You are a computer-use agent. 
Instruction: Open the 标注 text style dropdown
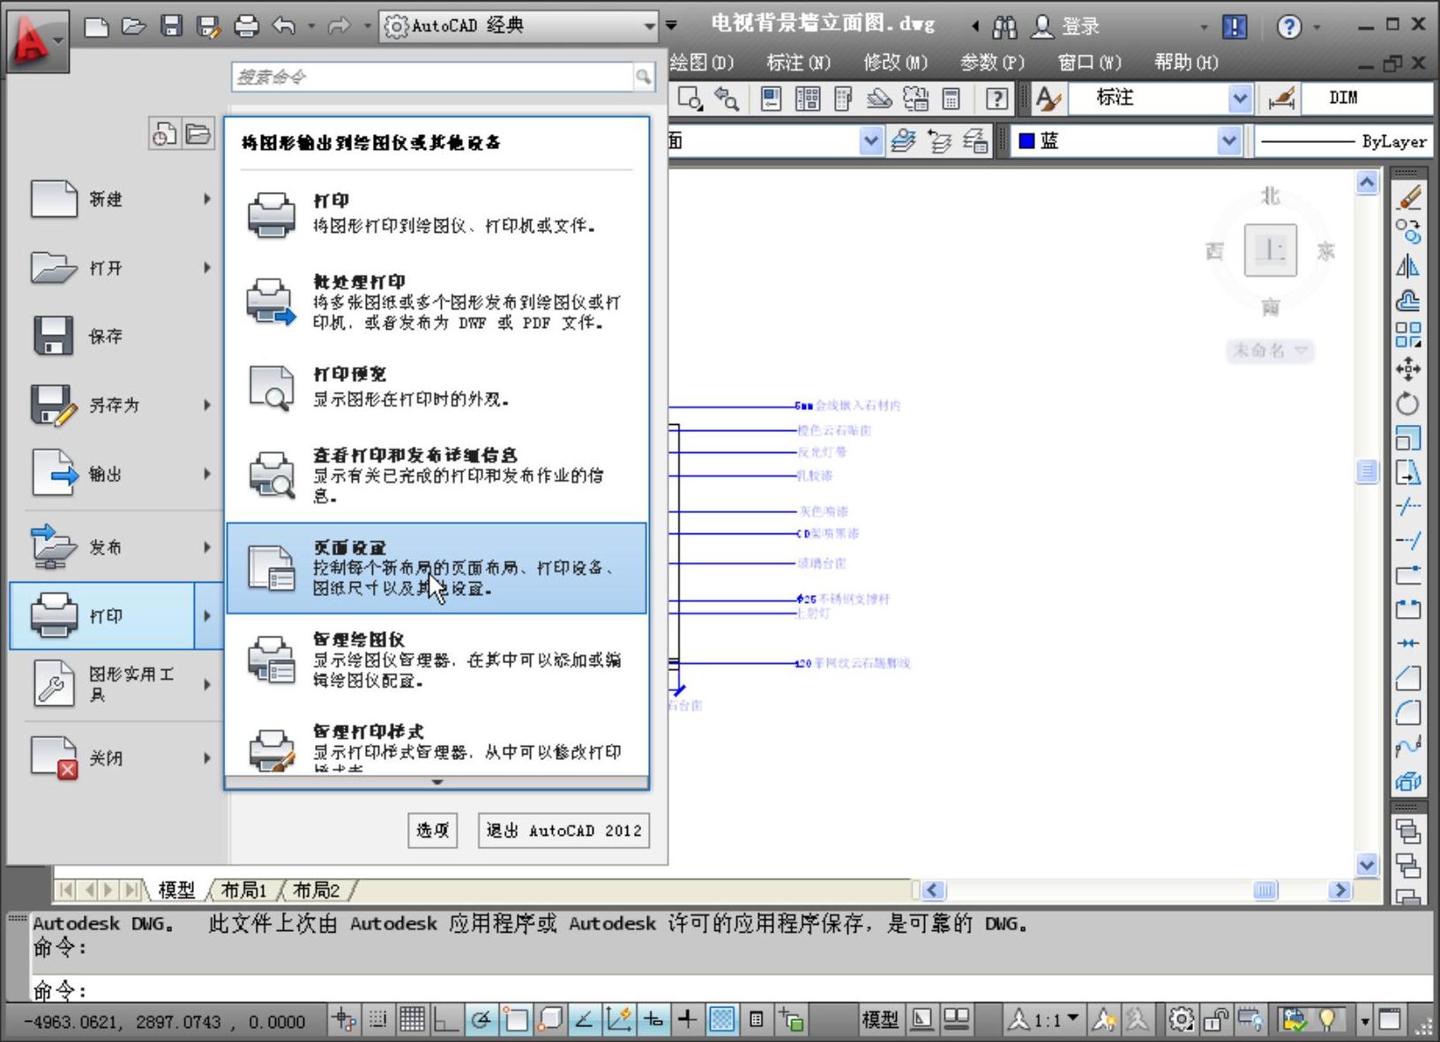1239,99
